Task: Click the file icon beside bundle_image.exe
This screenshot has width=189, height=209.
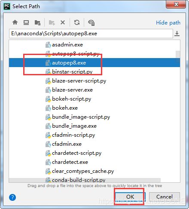Action: [x=48, y=126]
